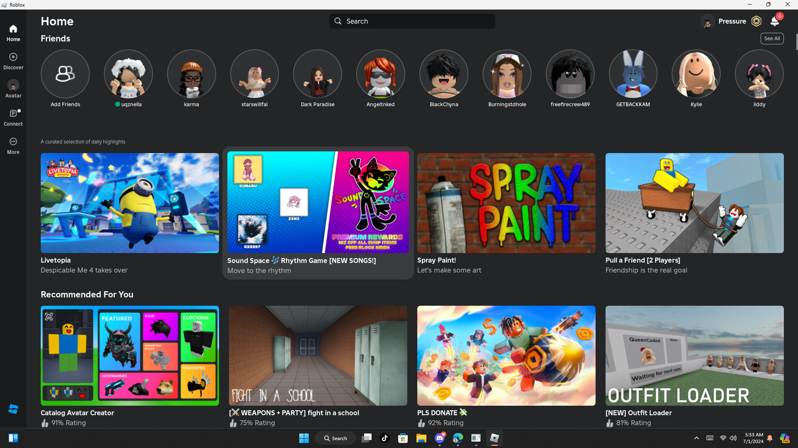Open Angeltnked friend avatar
The image size is (798, 448).
381,74
